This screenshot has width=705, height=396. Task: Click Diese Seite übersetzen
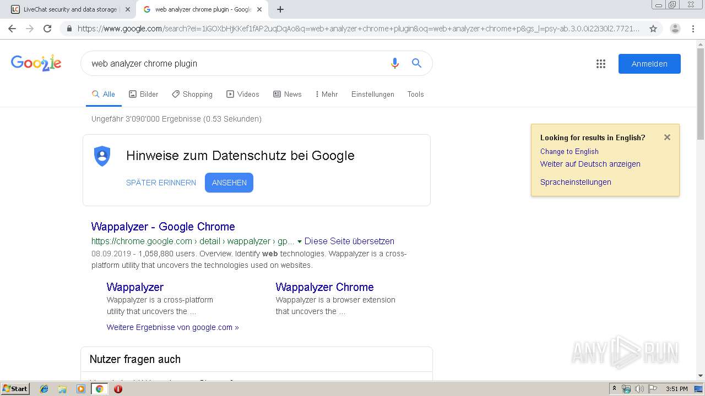click(x=349, y=241)
